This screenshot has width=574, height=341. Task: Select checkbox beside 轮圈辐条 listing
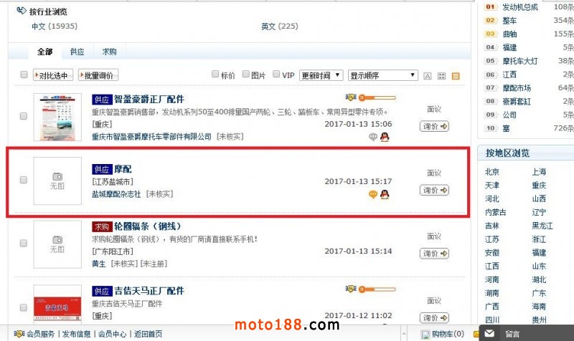(24, 243)
